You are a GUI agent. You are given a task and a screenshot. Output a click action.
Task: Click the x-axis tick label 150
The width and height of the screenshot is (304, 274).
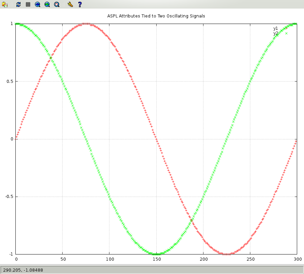[x=156, y=259]
